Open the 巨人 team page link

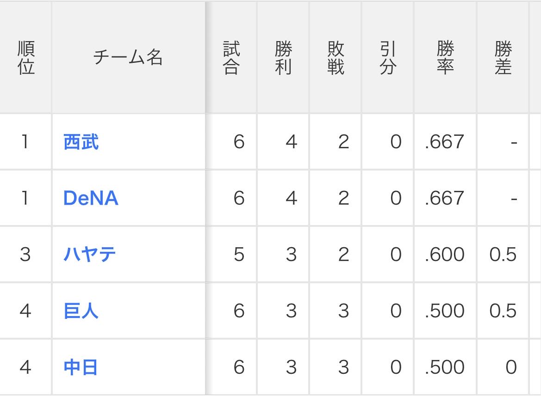[x=81, y=311]
